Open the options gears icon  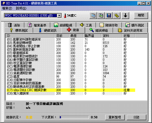tap(117, 15)
